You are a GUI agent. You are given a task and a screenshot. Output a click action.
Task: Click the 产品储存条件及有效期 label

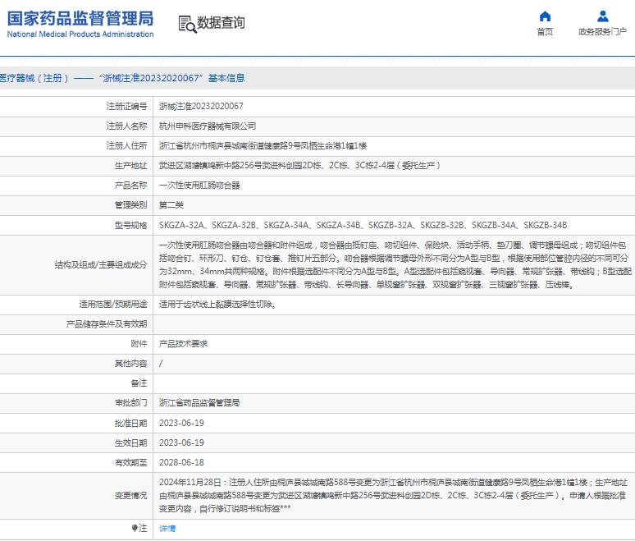click(x=107, y=323)
